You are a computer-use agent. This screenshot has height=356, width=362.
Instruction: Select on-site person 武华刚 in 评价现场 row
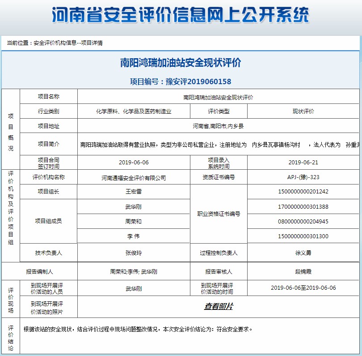134,289
